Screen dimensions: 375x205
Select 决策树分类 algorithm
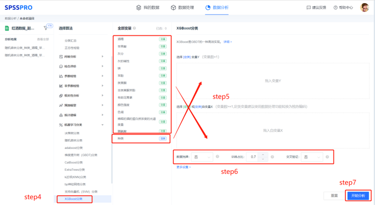(x=72, y=133)
